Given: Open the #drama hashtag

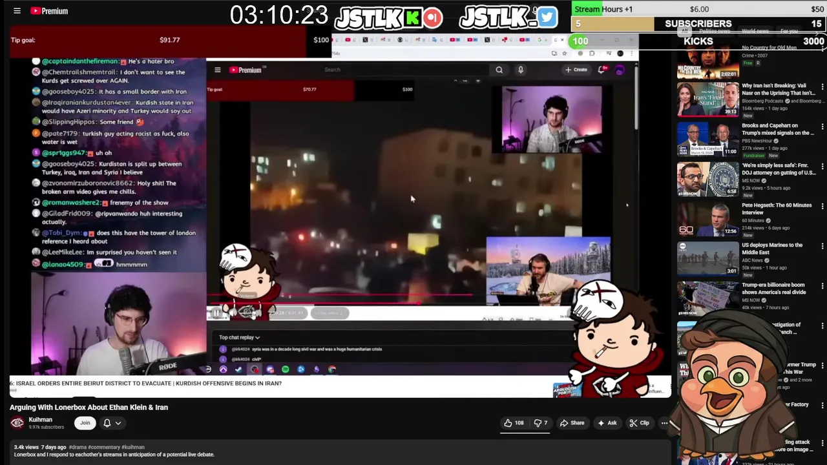Looking at the screenshot, I should point(78,447).
